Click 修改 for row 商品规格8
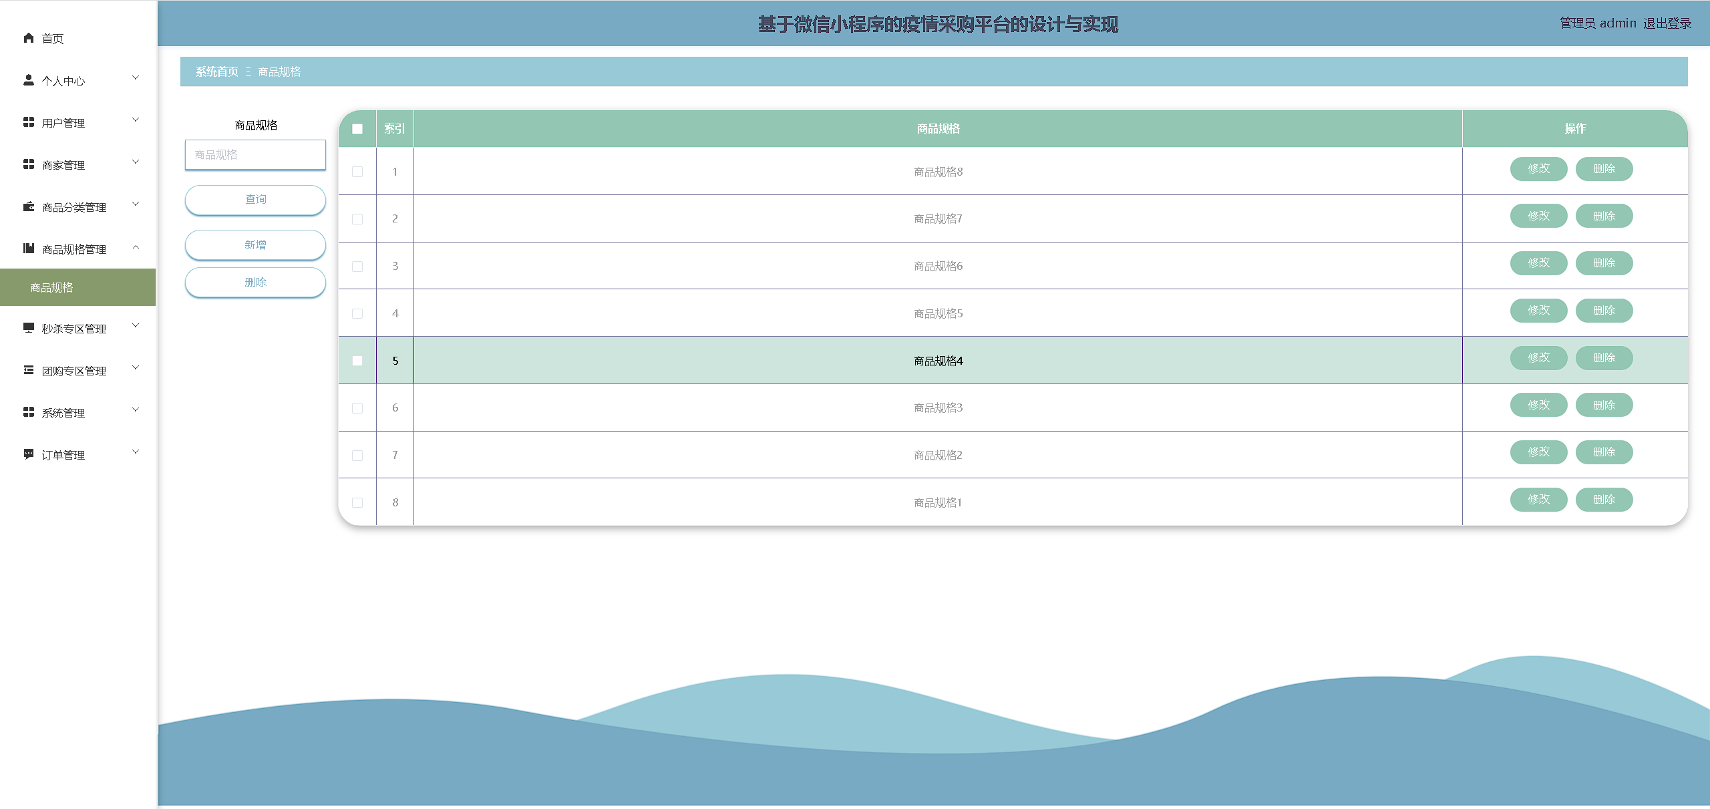 pyautogui.click(x=1538, y=168)
